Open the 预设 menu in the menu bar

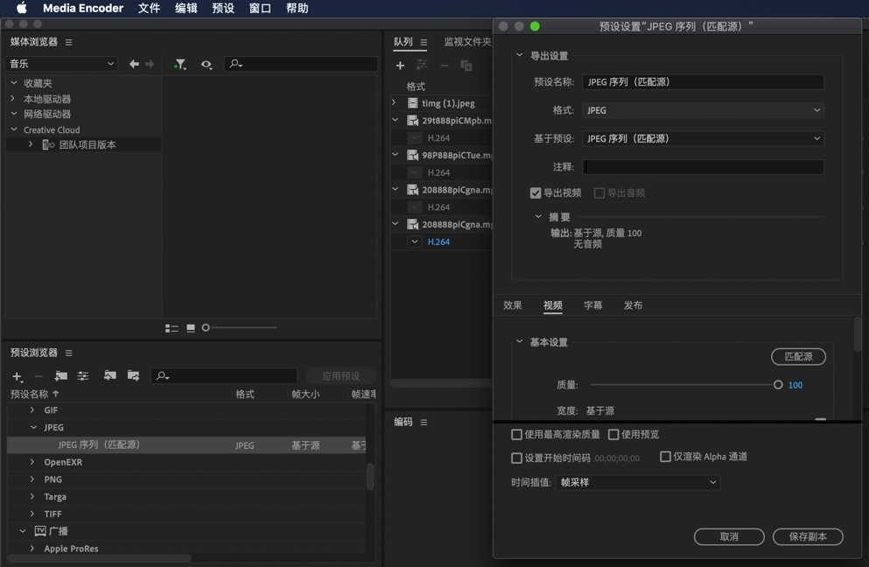223,8
